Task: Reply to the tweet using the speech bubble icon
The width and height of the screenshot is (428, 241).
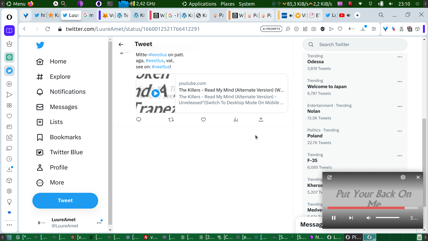Action: tap(139, 119)
